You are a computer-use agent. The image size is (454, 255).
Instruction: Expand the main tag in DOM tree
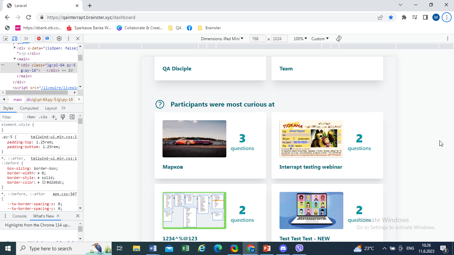coord(15,59)
